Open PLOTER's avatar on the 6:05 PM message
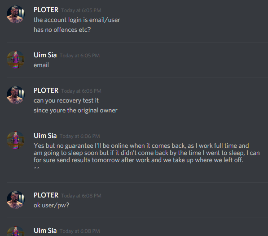268x236 pixels. pos(16,14)
